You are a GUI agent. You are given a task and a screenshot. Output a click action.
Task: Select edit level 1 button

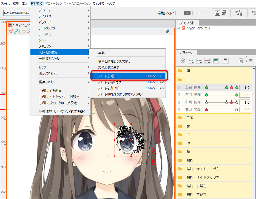pyautogui.click(x=178, y=13)
